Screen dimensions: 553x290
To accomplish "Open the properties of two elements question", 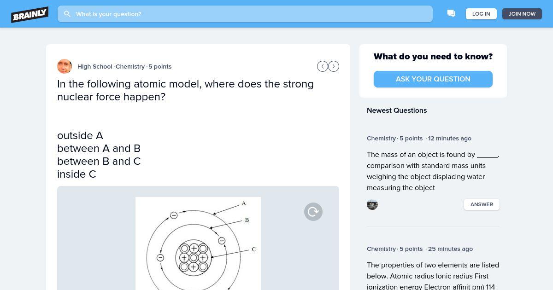I will pos(433,276).
